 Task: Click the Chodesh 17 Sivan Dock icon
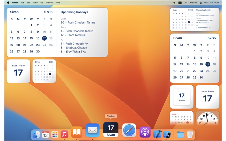(x=111, y=130)
